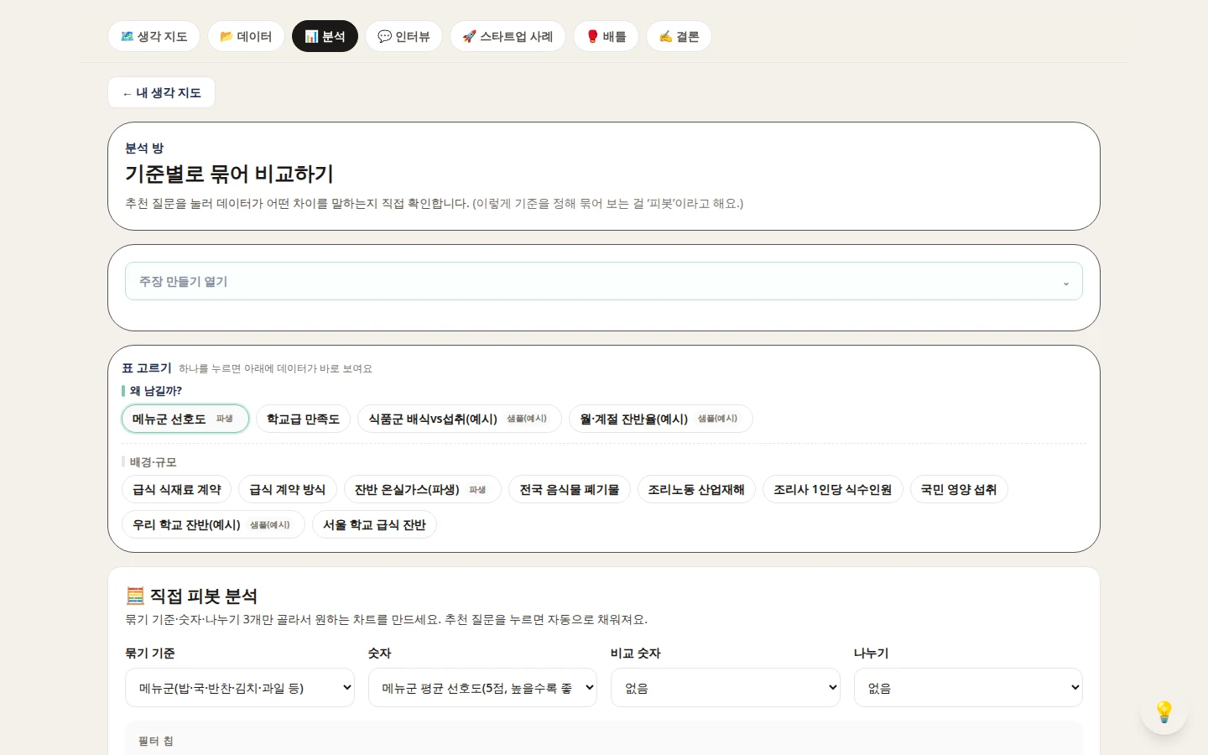The height and width of the screenshot is (755, 1208).
Task: Expand the 주장 만들기 열기 panel
Action: pos(604,281)
